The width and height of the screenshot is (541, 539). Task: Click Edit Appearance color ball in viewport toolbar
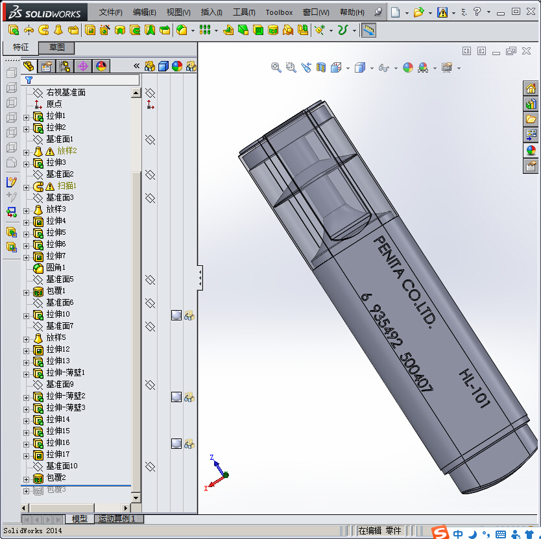click(408, 67)
